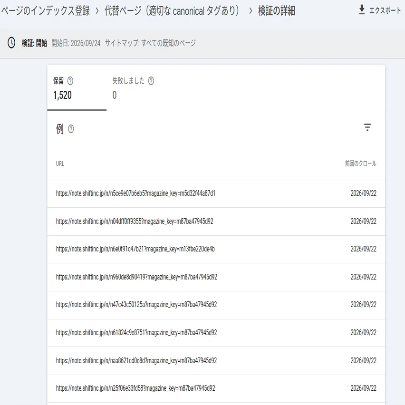Select the 保留 1,520 tab
This screenshot has height=405, width=405.
point(77,88)
